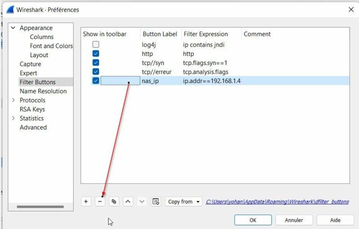Click the Wireshark shark fin logo
This screenshot has height=229, width=359.
(x=10, y=10)
